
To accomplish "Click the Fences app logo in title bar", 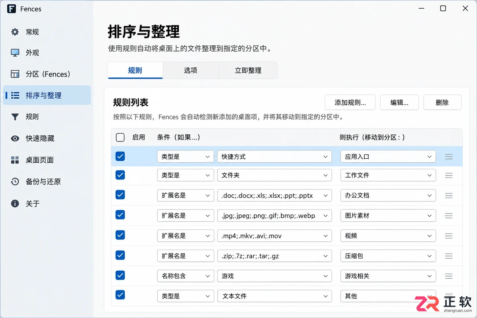I will tap(12, 9).
